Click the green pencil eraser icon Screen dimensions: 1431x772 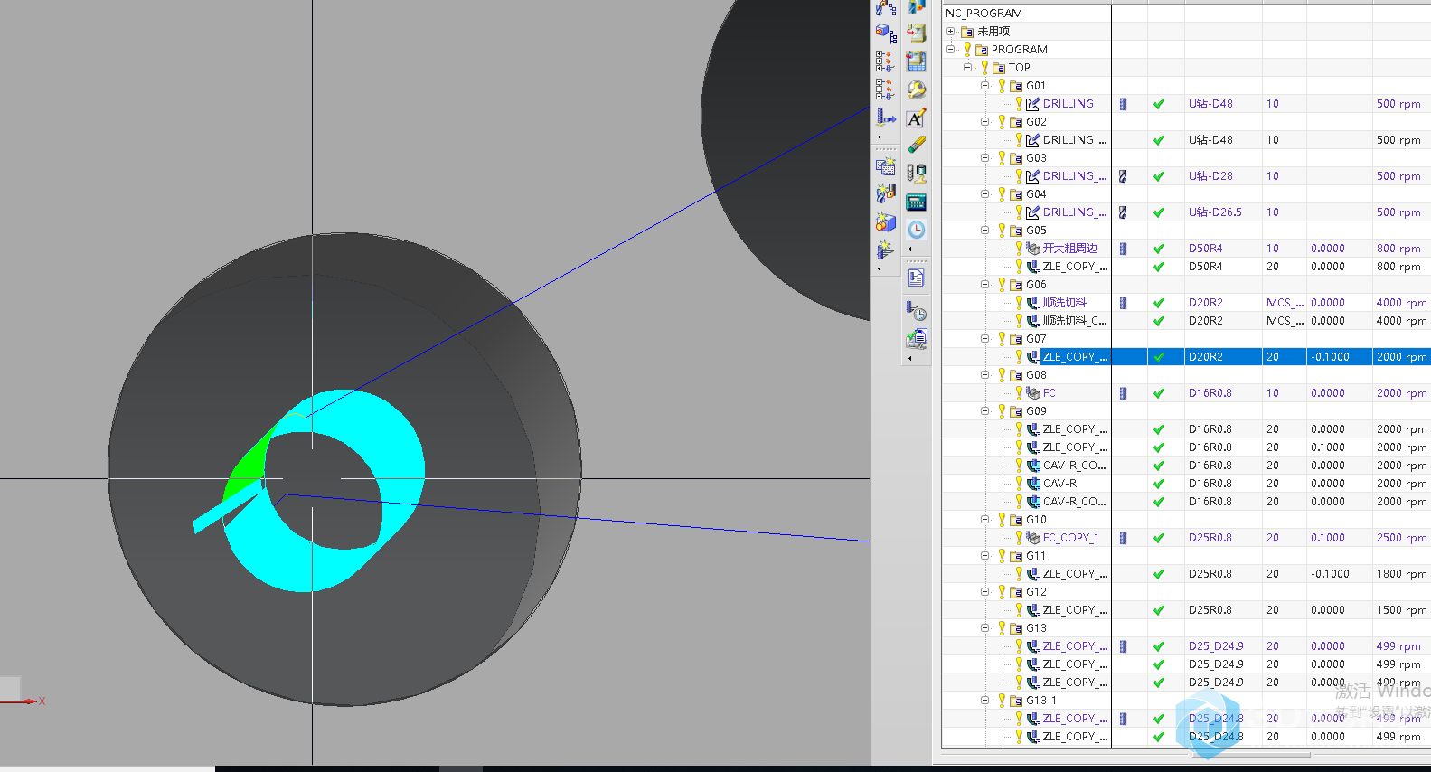pyautogui.click(x=917, y=145)
